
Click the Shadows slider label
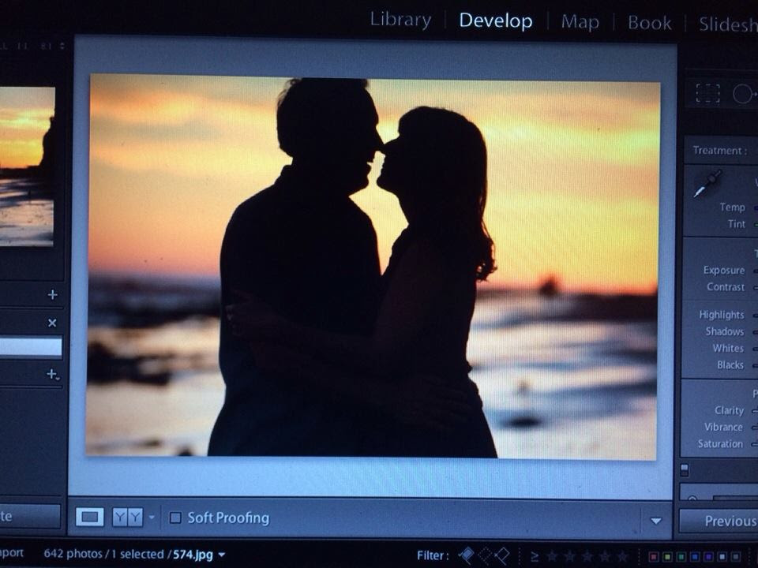[725, 331]
